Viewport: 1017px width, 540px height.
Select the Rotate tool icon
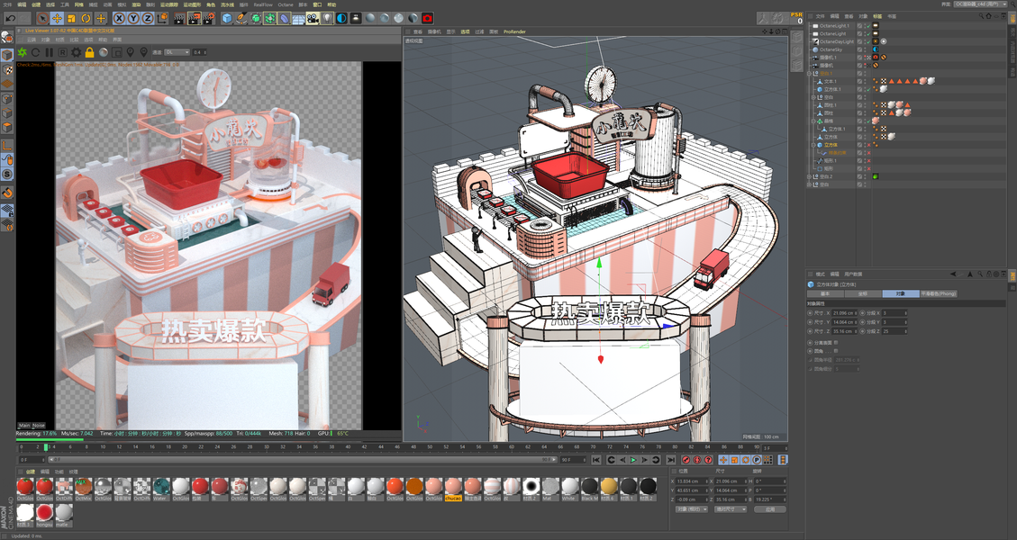point(86,18)
